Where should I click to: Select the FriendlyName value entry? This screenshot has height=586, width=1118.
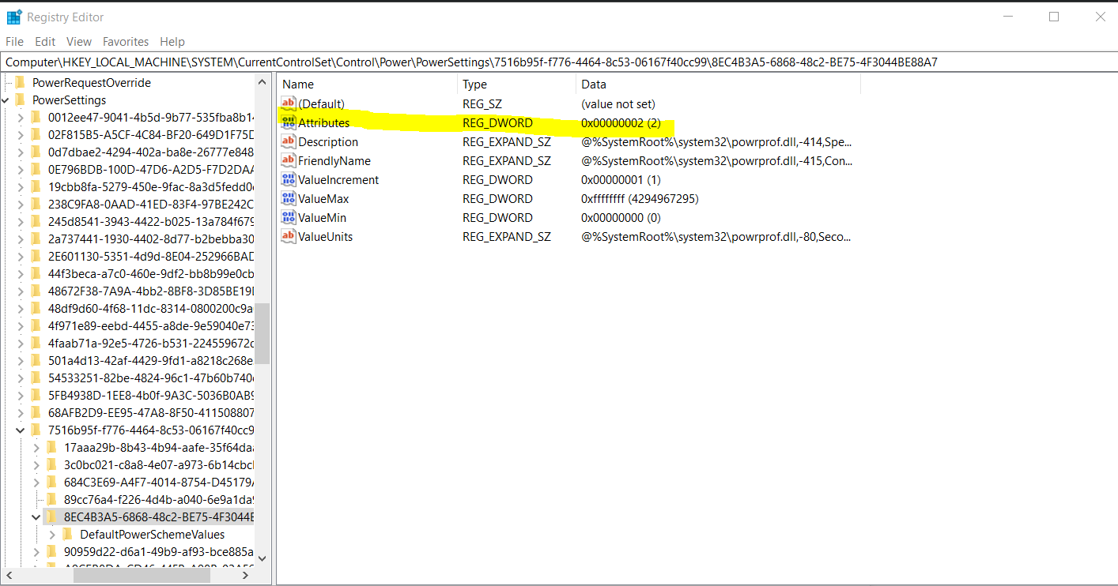pyautogui.click(x=334, y=161)
